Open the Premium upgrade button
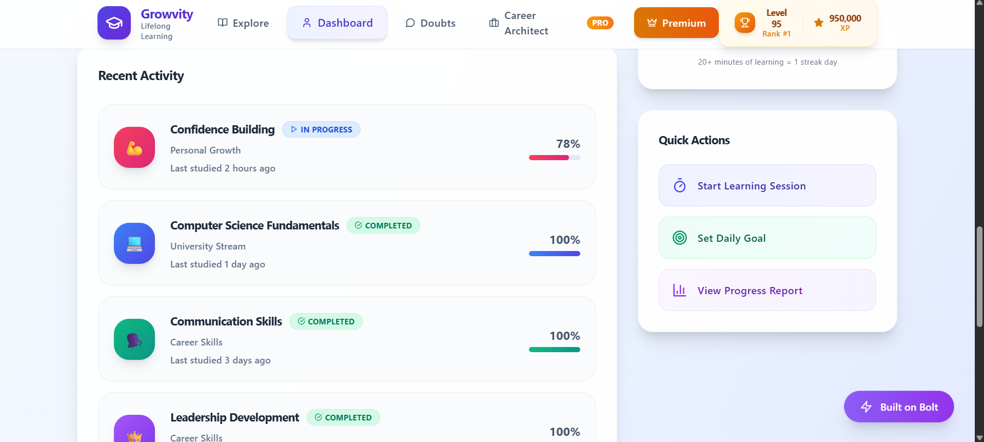984x442 pixels. tap(676, 23)
